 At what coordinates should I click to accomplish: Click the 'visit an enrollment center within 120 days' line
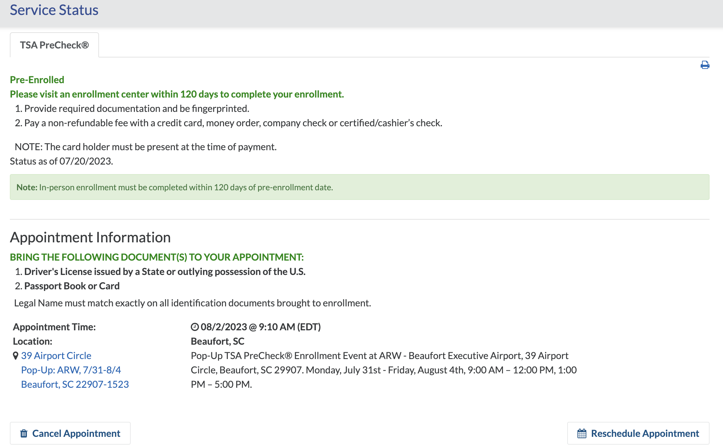tap(177, 94)
